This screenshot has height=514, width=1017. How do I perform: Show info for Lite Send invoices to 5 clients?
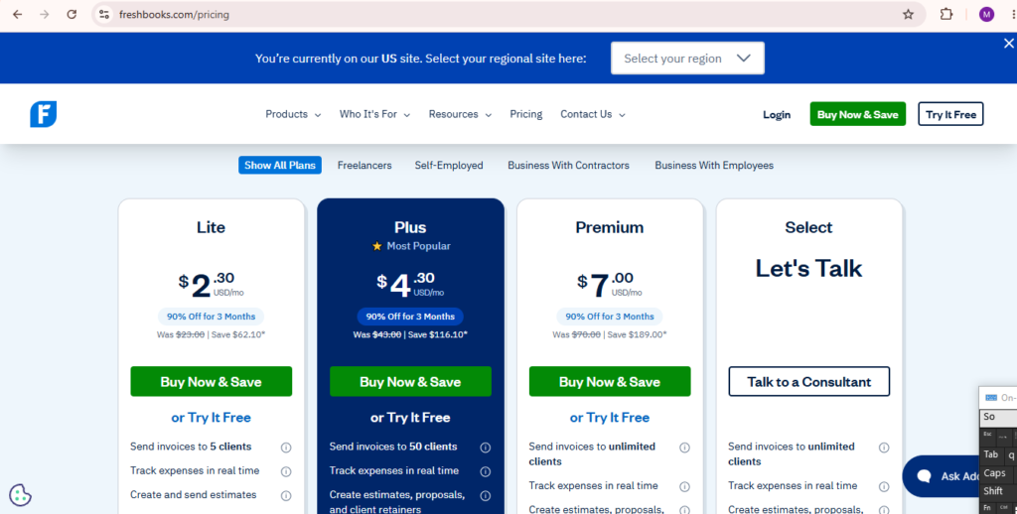pos(285,448)
